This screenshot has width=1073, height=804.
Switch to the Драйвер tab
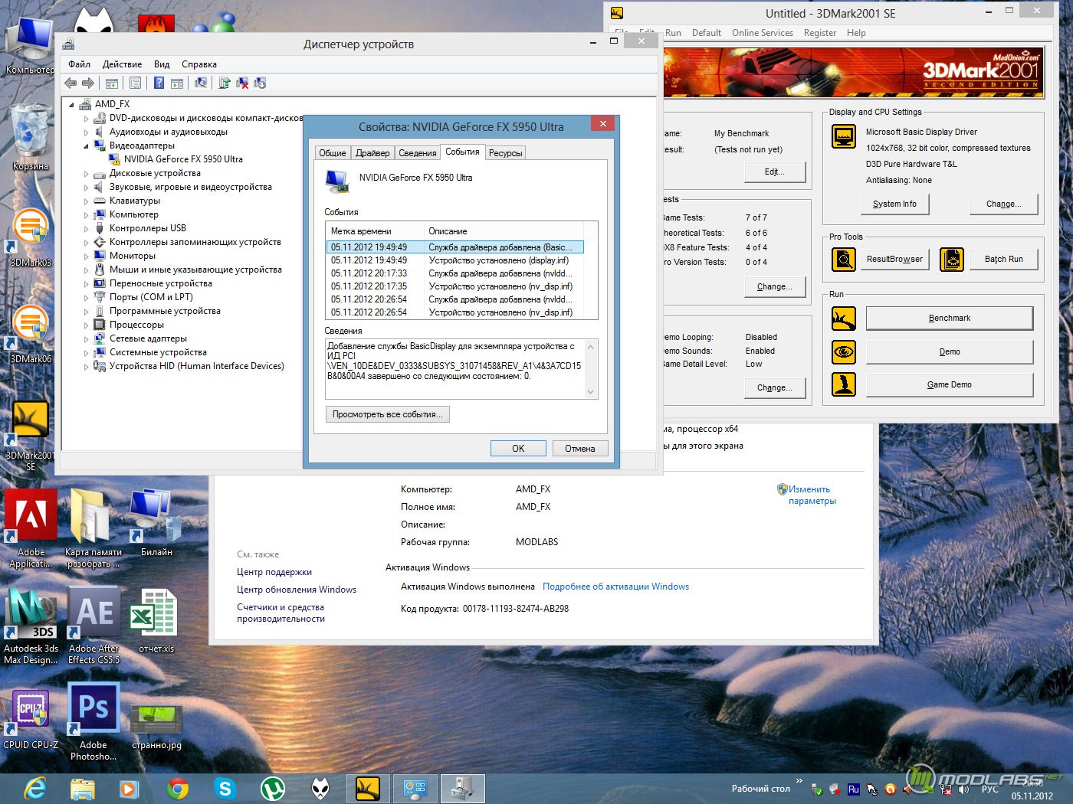coord(372,153)
